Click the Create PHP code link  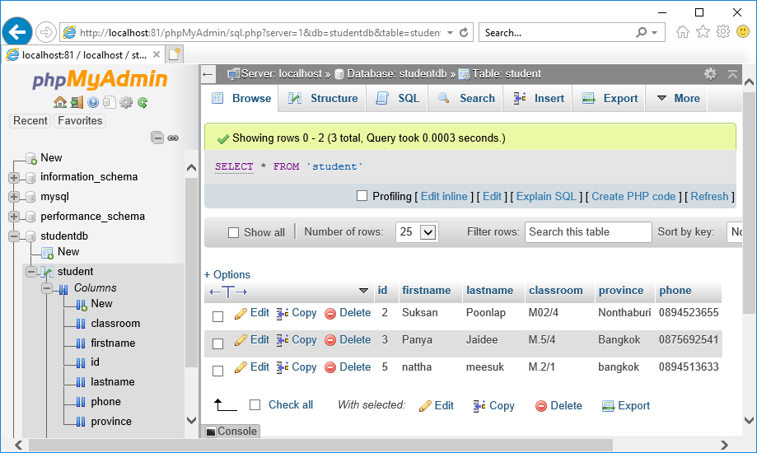(633, 196)
